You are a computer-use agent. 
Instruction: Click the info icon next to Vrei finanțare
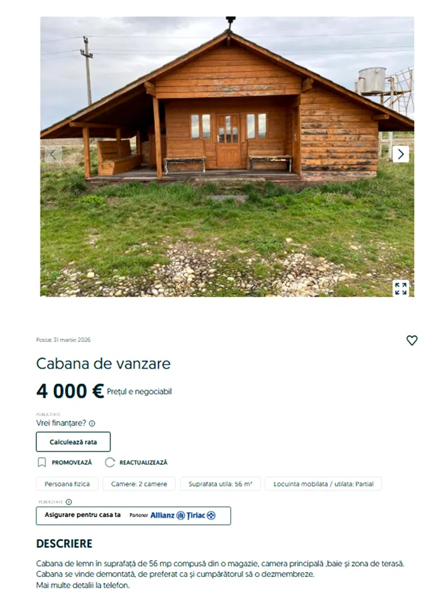click(92, 424)
